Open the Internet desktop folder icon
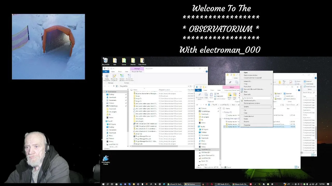Viewport: 332px width, 186px height. tap(133, 61)
